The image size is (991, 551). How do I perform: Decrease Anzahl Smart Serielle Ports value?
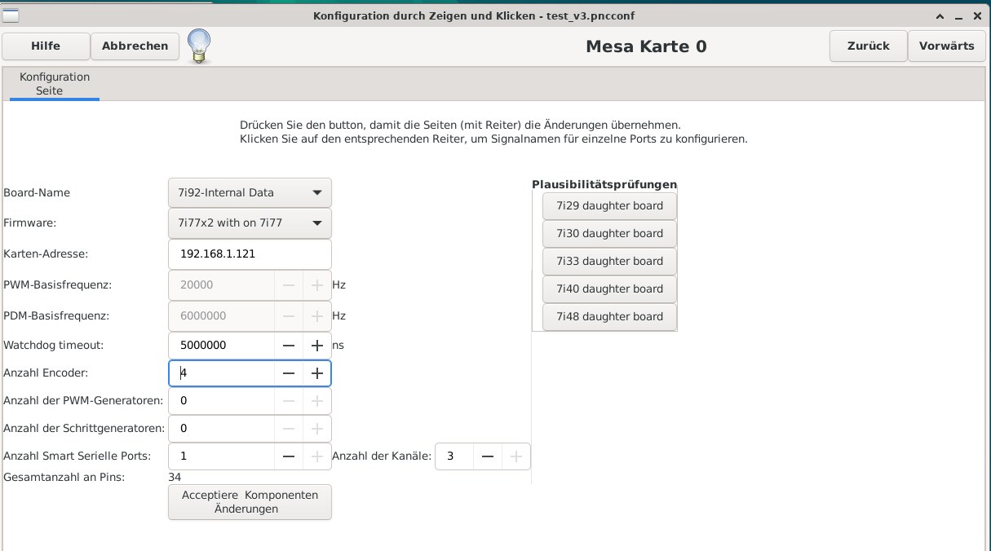(289, 456)
